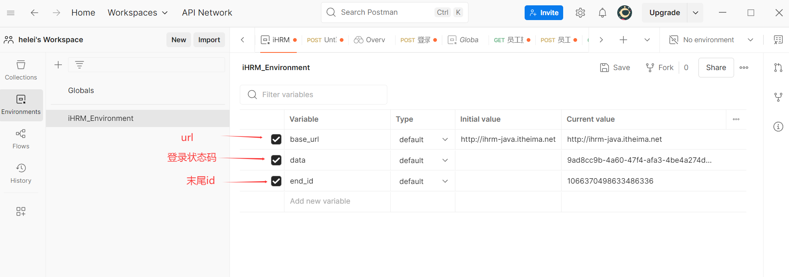Open Postman settings gear icon

[x=580, y=13]
